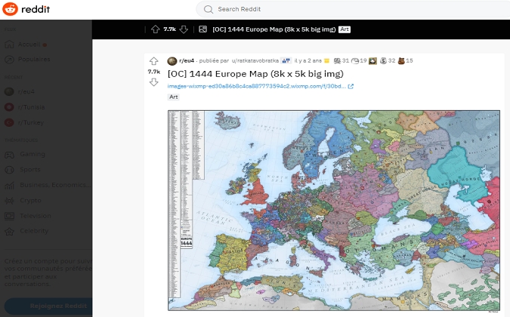Image resolution: width=510 pixels, height=317 pixels.
Task: Click the award icon with count 31
Action: click(337, 60)
